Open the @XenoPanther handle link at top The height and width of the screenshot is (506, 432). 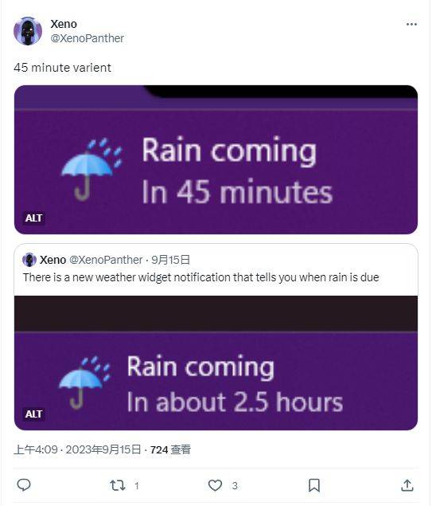pos(87,38)
